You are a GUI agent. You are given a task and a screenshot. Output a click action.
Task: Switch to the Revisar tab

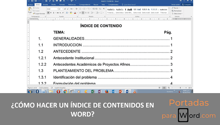click(x=96, y=5)
